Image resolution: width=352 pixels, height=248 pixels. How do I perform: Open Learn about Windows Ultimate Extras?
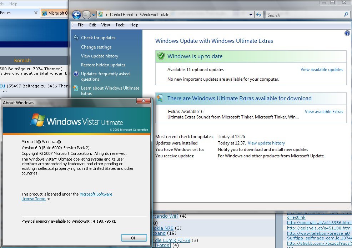point(110,91)
